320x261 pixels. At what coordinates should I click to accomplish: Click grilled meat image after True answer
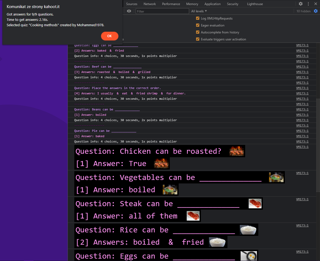(161, 163)
